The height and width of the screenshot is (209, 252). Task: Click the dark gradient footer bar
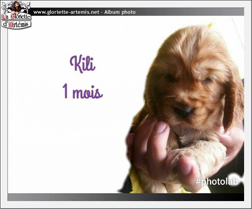click(x=126, y=197)
